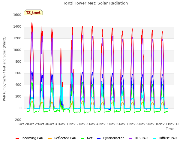Click the Oct 28 x-axis tick label
Screen dimensions: 192x144
tap(24, 124)
